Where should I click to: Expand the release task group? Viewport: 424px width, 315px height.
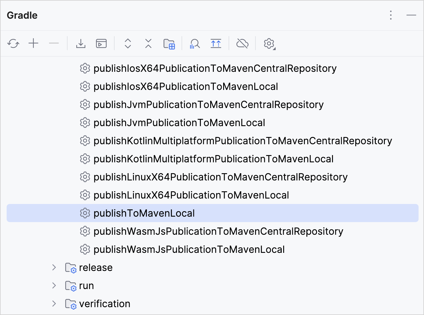pyautogui.click(x=54, y=267)
